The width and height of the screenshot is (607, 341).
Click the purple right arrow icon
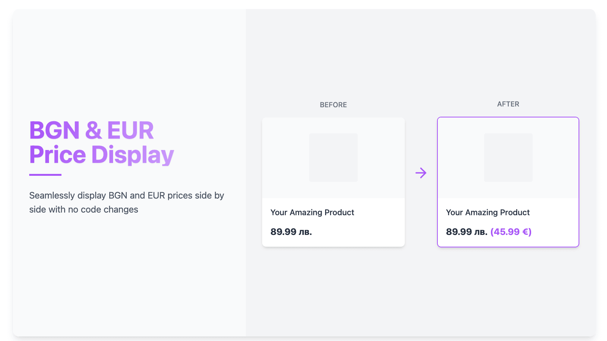[421, 173]
